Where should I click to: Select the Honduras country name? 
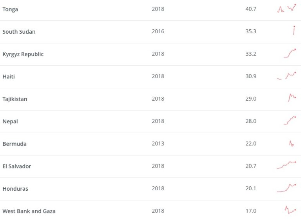[15, 189]
